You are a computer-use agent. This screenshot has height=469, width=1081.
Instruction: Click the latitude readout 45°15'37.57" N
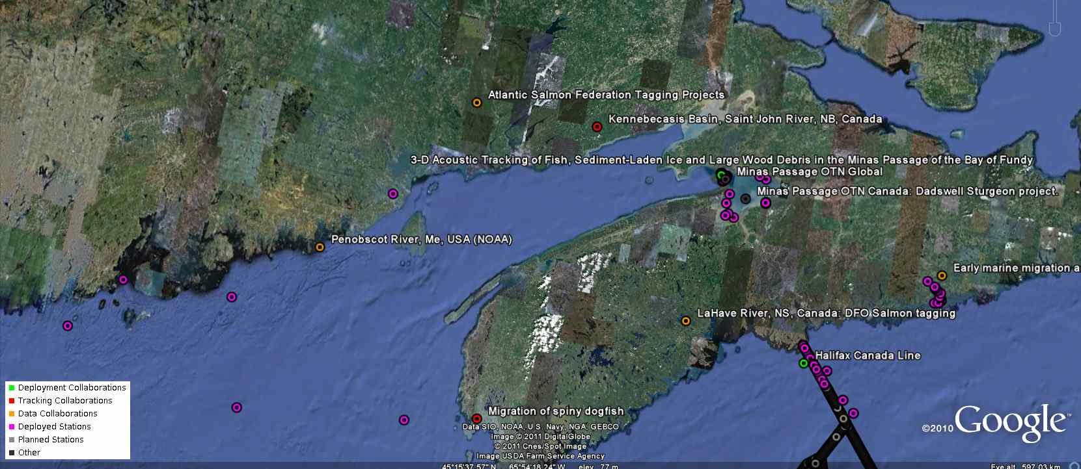(x=469, y=466)
